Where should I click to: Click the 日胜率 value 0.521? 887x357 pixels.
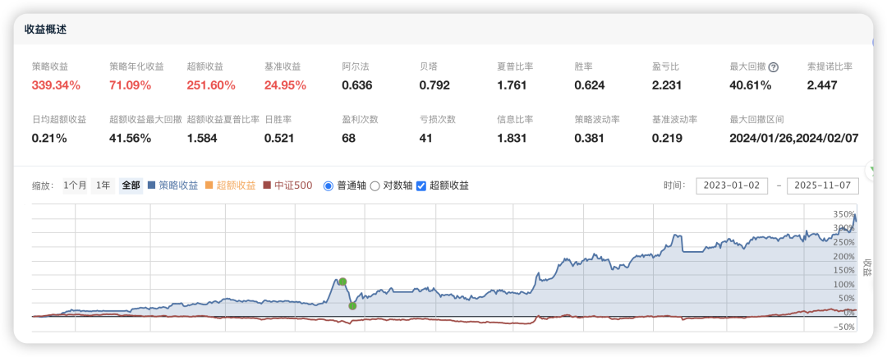279,139
